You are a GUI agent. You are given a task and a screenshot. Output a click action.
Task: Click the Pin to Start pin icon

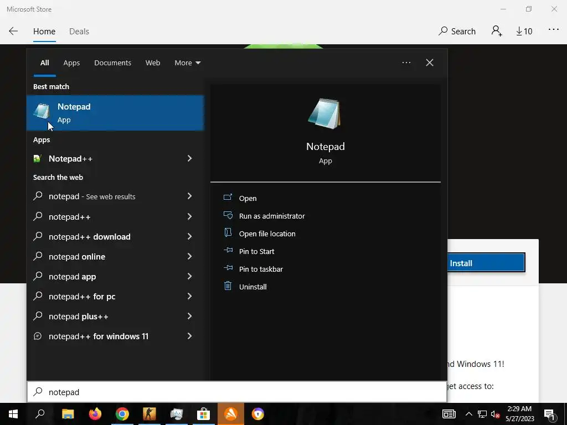click(x=228, y=250)
